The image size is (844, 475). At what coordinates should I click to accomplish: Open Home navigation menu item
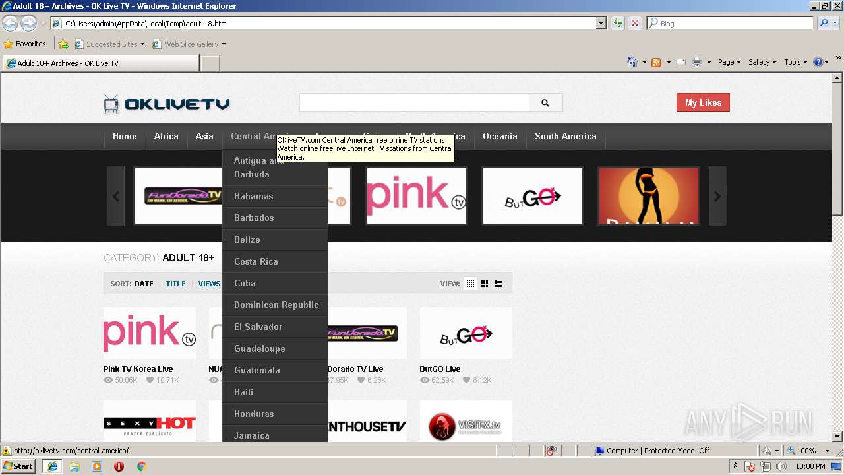[125, 136]
